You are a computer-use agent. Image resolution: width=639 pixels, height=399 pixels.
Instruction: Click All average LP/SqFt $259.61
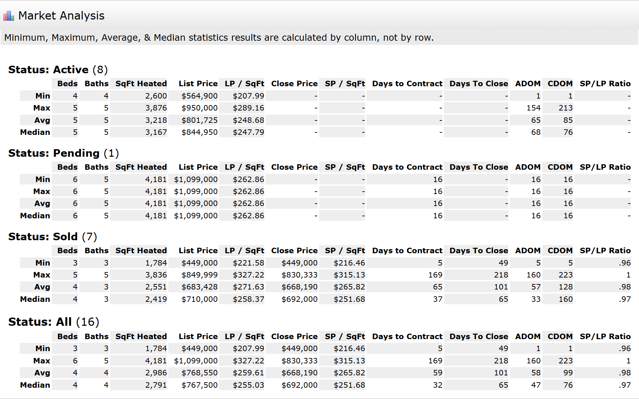(x=249, y=373)
